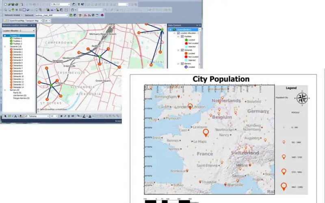Click the Identify info tool icon
The width and height of the screenshot is (325, 203).
[x=37, y=10]
